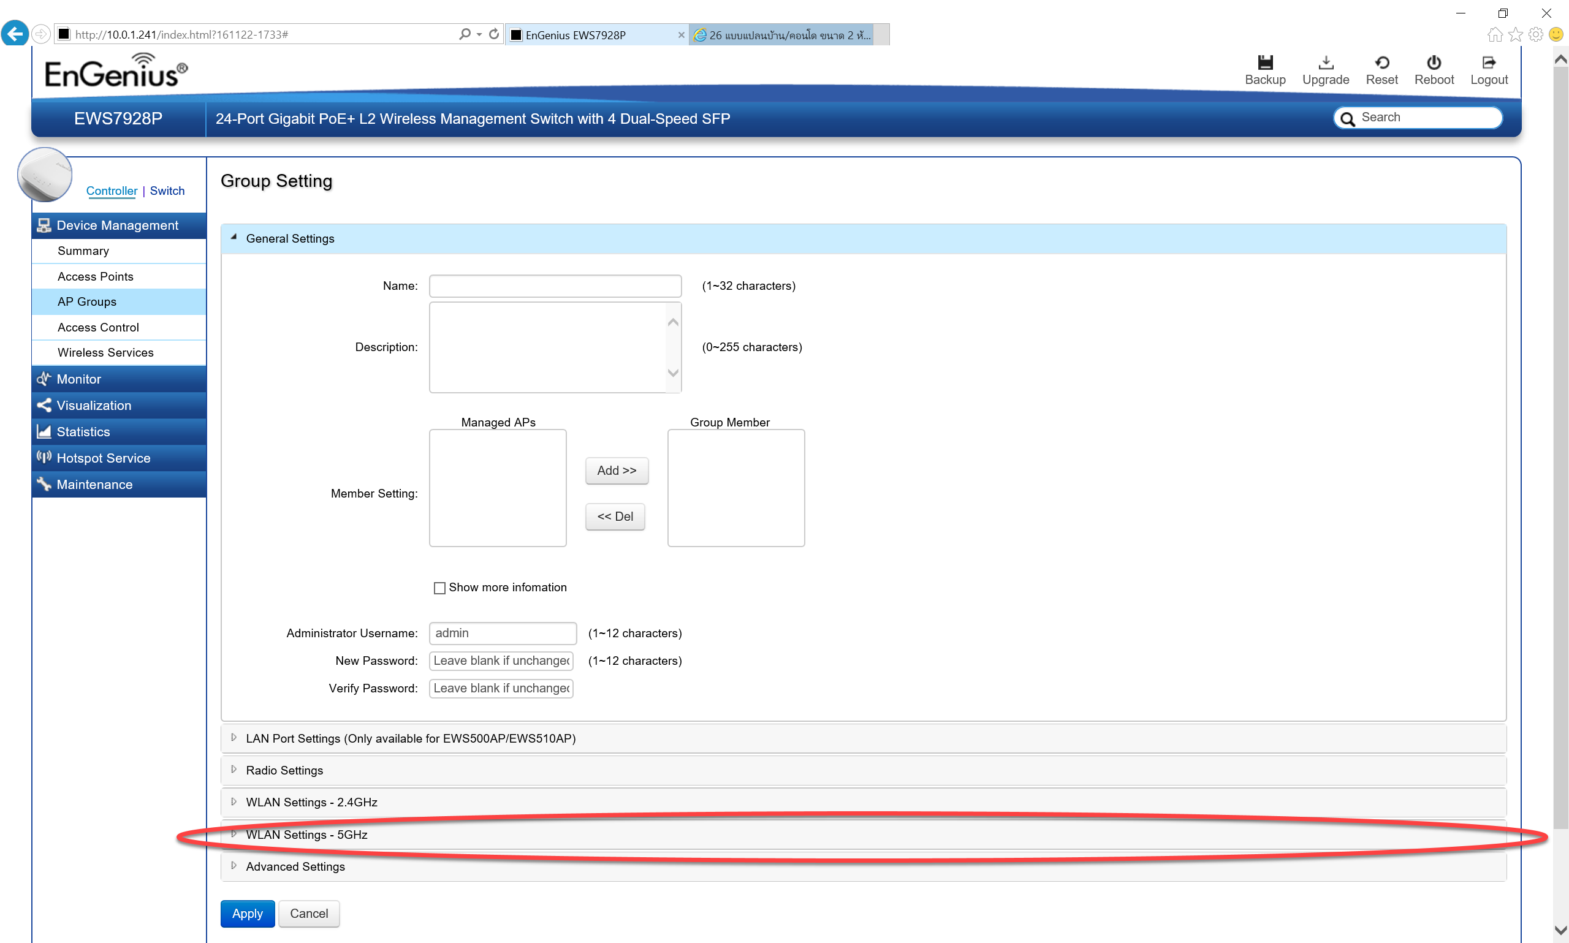Click the page vertical scrollbar thumb
Image resolution: width=1569 pixels, height=943 pixels.
click(1560, 448)
